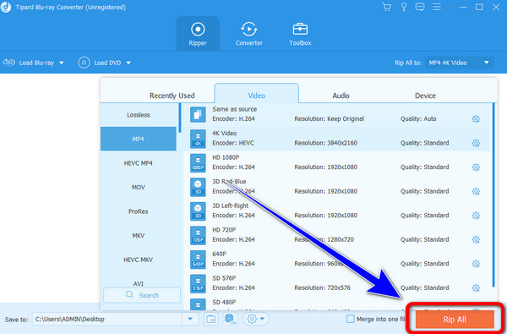Select the Device format tab
The image size is (507, 334).
(425, 96)
